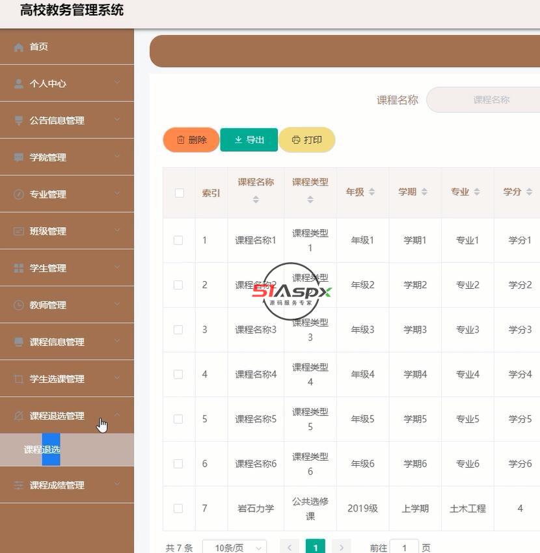Open 学生选课管理 menu
Image resolution: width=540 pixels, height=553 pixels.
click(x=67, y=379)
